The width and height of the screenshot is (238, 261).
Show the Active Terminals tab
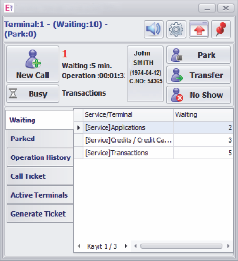(x=40, y=195)
